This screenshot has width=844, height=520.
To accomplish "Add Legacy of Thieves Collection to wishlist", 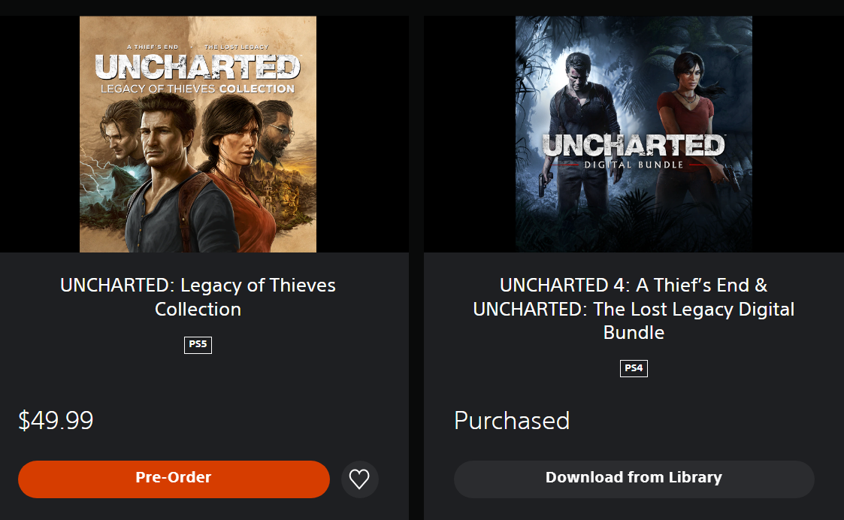I will pyautogui.click(x=359, y=479).
